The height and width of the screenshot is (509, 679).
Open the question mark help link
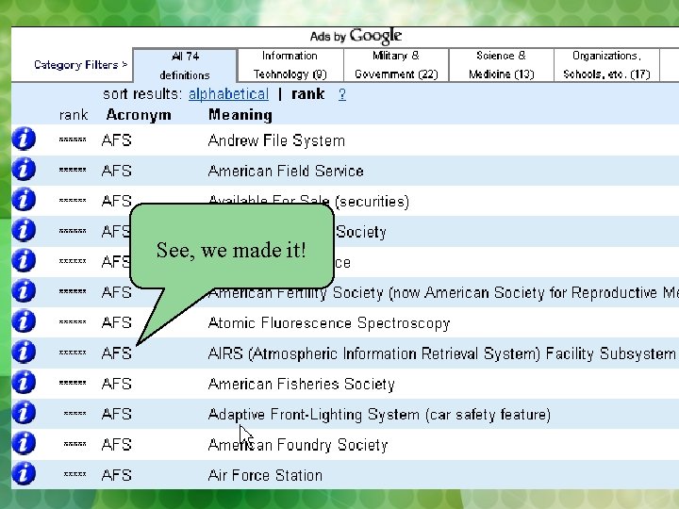[342, 94]
